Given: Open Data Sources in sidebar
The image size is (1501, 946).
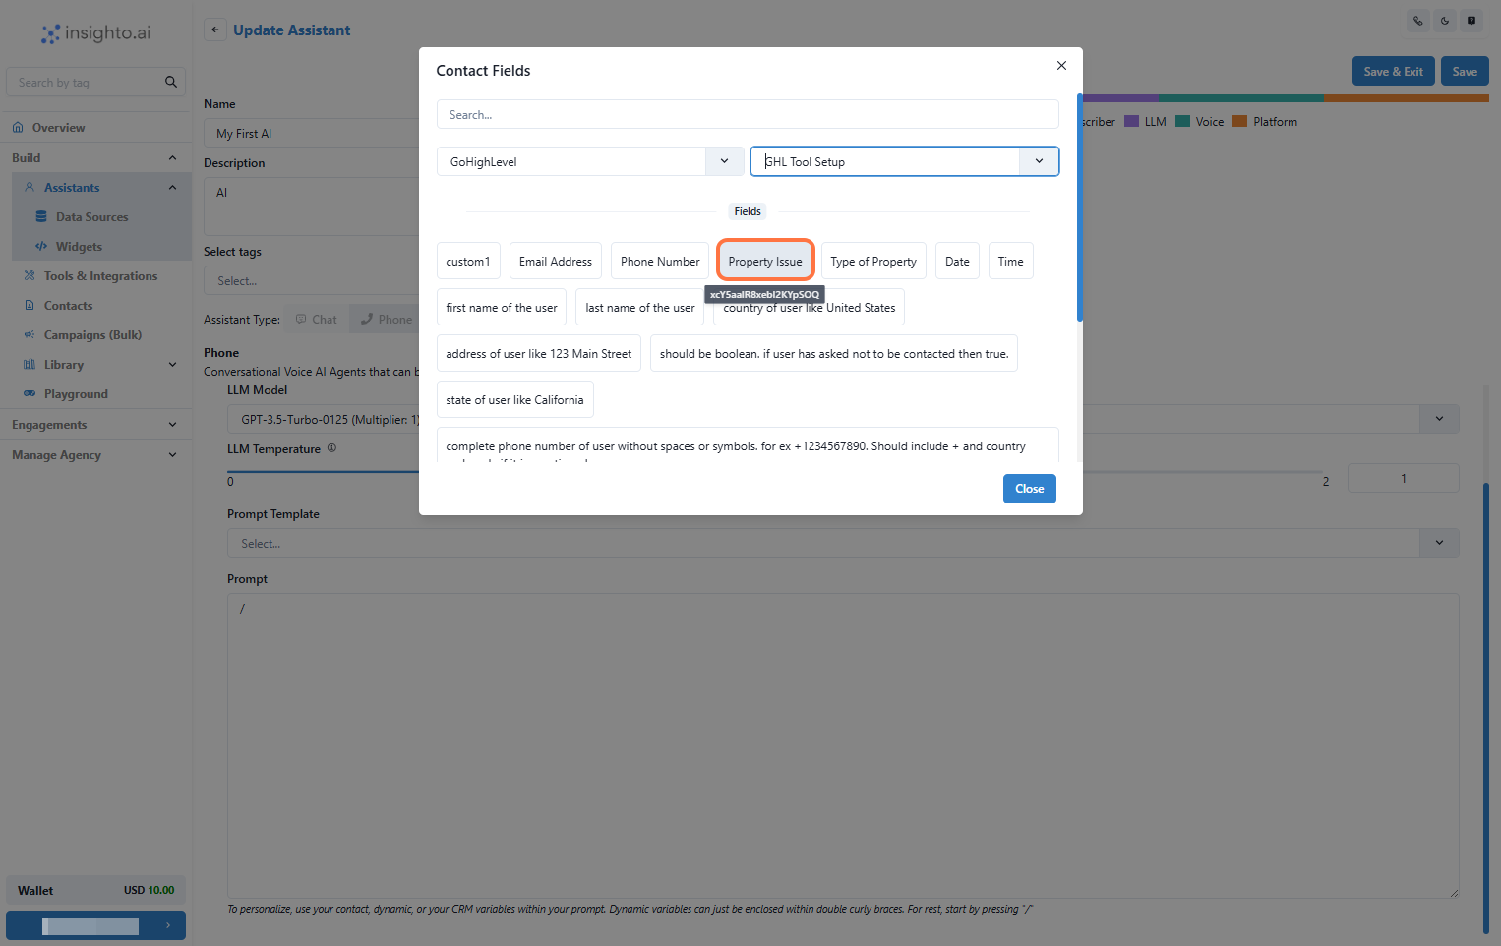Looking at the screenshot, I should [92, 217].
